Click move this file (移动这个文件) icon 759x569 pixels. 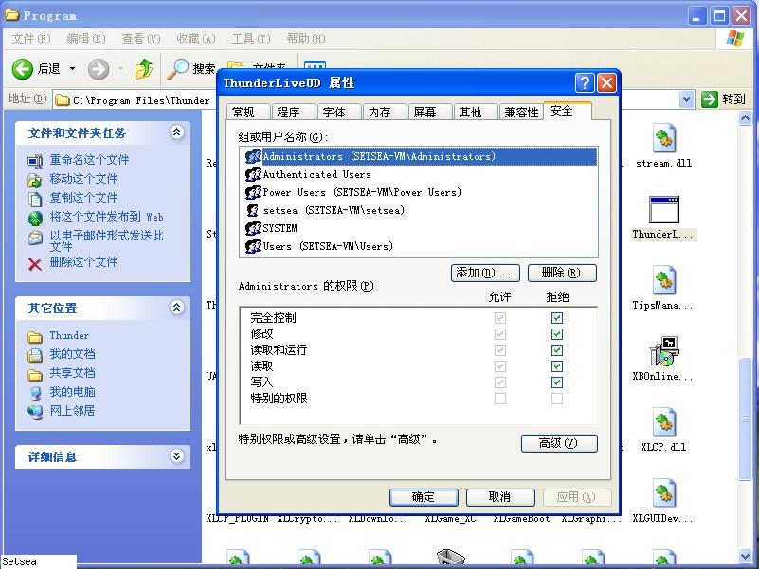[x=35, y=180]
